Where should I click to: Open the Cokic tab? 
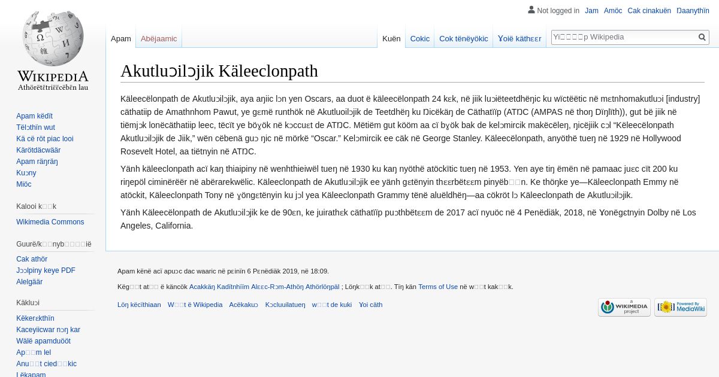click(x=419, y=38)
